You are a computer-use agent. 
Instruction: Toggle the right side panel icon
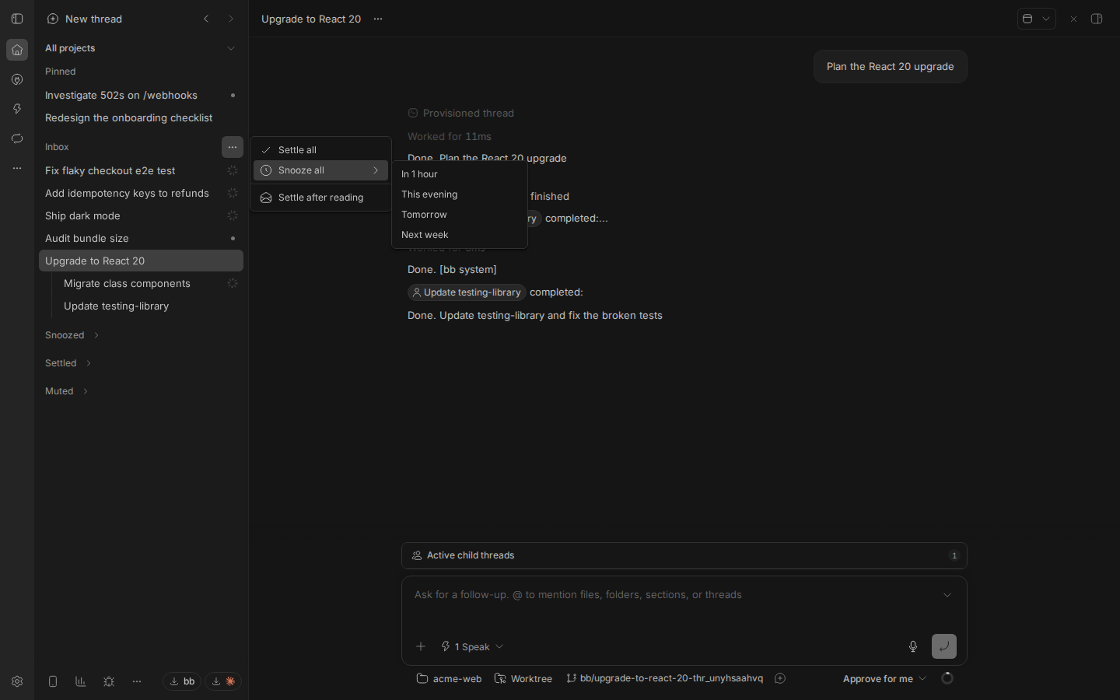tap(1097, 19)
